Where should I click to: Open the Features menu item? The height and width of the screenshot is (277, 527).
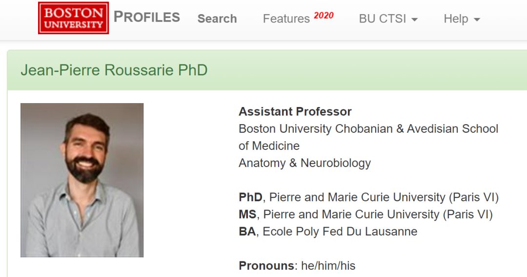coord(286,19)
